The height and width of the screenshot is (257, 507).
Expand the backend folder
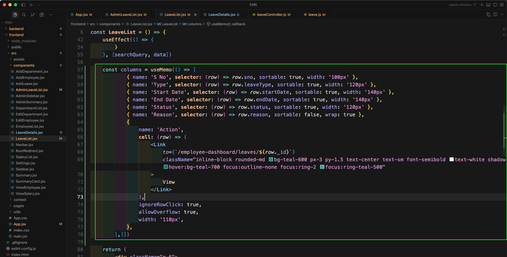click(16, 29)
